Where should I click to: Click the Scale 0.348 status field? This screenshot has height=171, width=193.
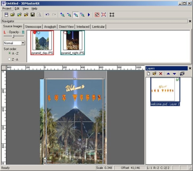click(x=104, y=168)
